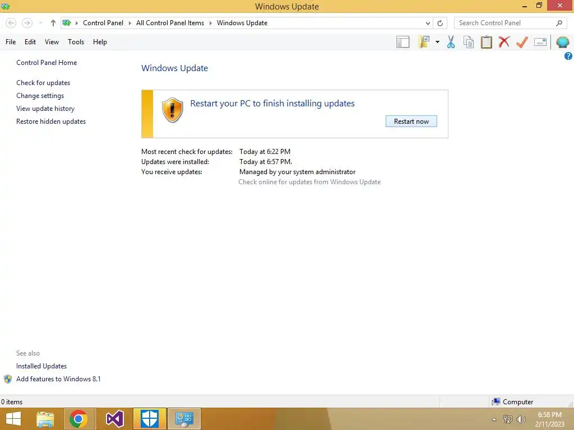Open the recent locations dropdown arrow

click(40, 23)
